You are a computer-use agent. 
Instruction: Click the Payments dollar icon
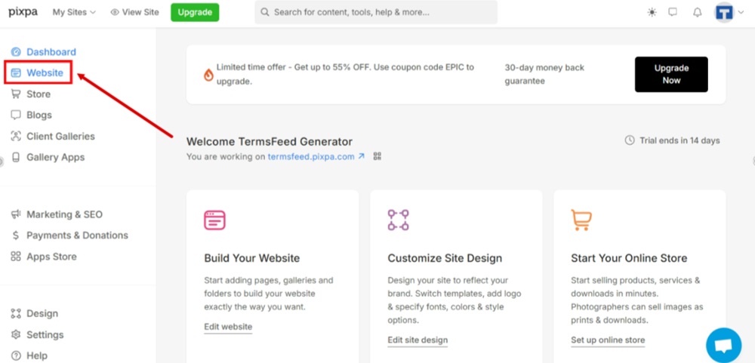[16, 235]
